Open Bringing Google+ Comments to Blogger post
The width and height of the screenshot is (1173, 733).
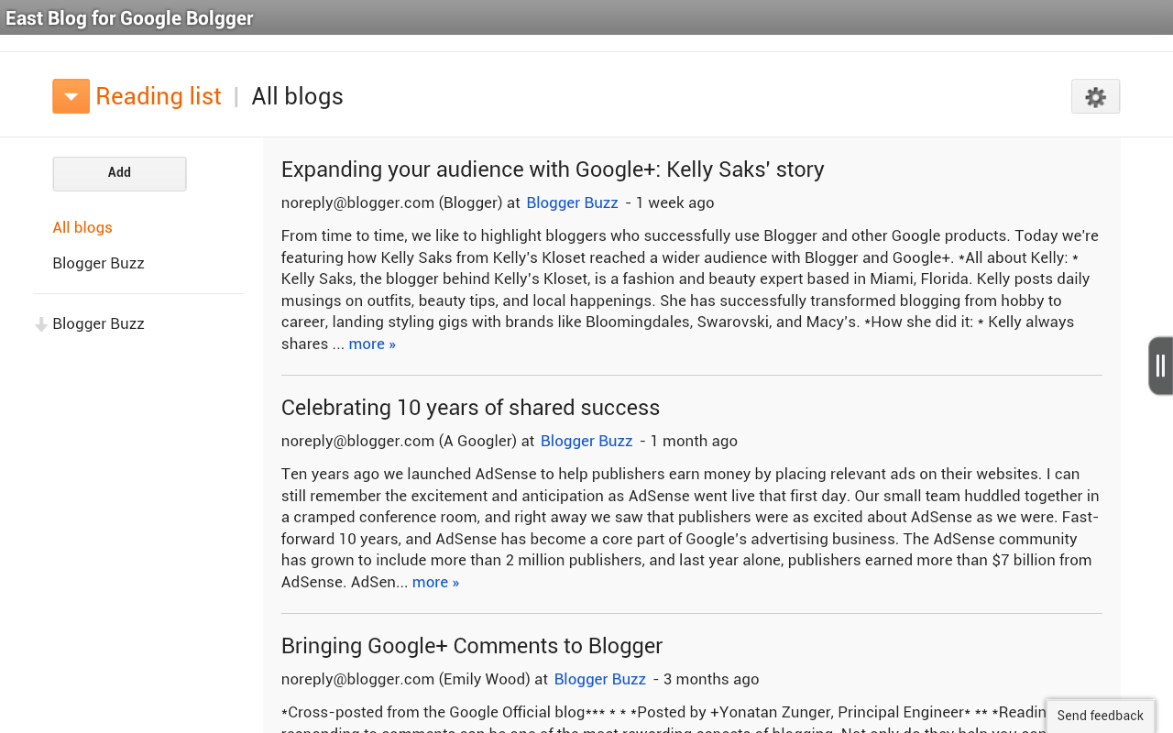[x=471, y=646]
